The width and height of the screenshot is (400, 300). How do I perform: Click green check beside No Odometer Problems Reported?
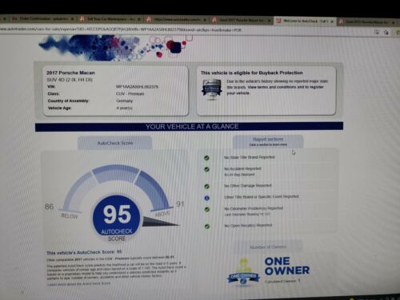pos(206,210)
